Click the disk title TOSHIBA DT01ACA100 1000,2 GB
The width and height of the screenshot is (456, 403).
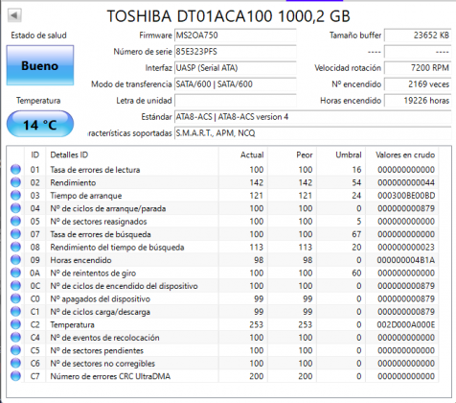tap(229, 16)
